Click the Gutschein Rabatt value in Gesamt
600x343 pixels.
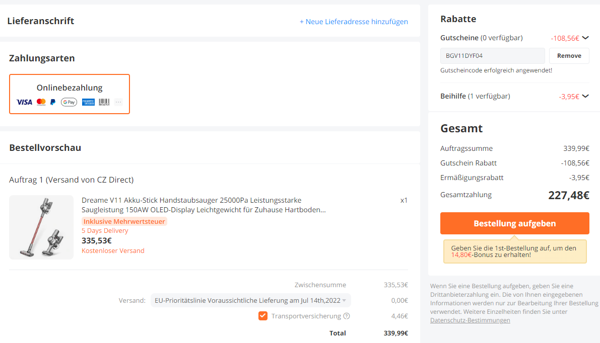coord(575,163)
